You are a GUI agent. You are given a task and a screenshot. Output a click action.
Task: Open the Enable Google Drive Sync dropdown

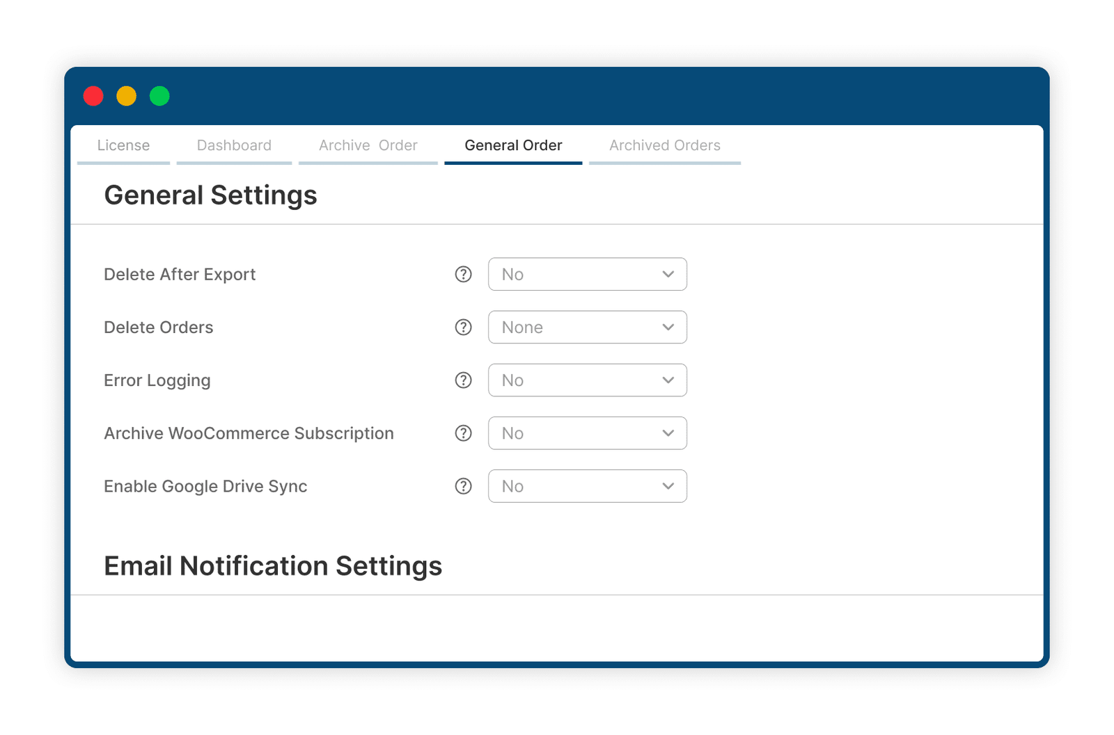click(588, 486)
